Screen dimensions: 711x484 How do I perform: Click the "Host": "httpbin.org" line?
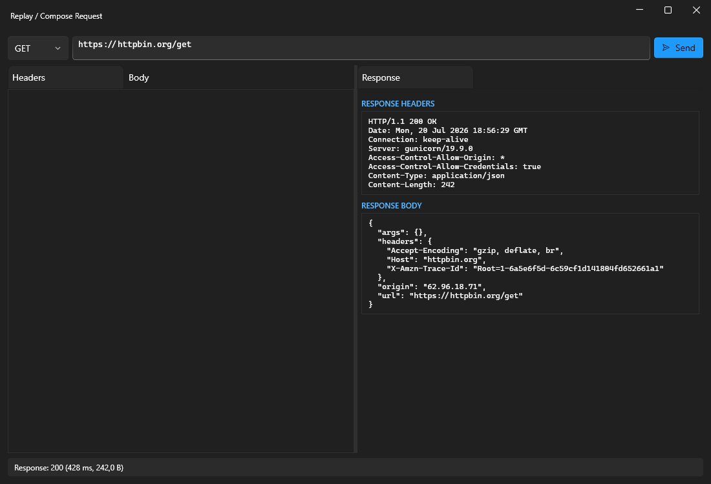436,259
